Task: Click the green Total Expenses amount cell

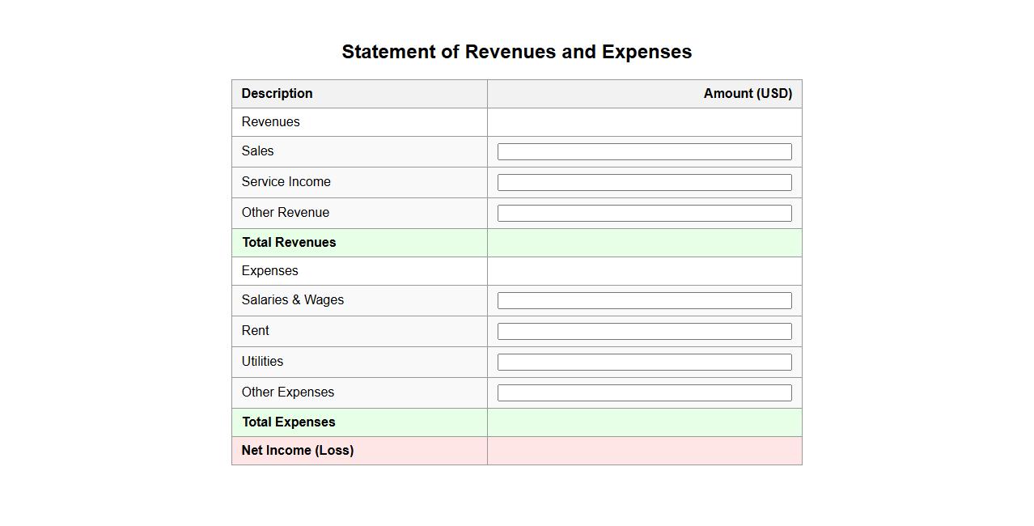Action: 644,422
